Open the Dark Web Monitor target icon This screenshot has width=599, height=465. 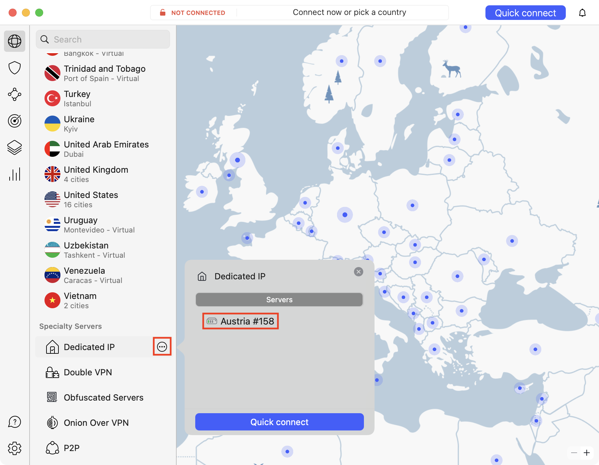tap(15, 121)
